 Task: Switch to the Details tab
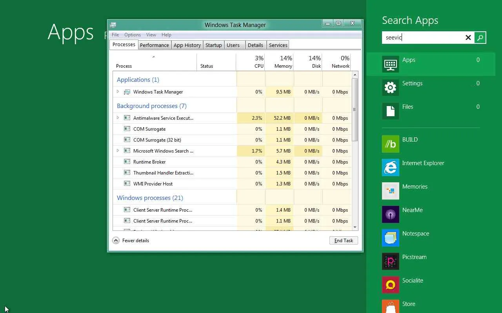pos(255,45)
